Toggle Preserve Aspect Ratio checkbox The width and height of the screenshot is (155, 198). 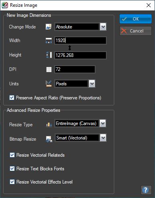[12, 98]
